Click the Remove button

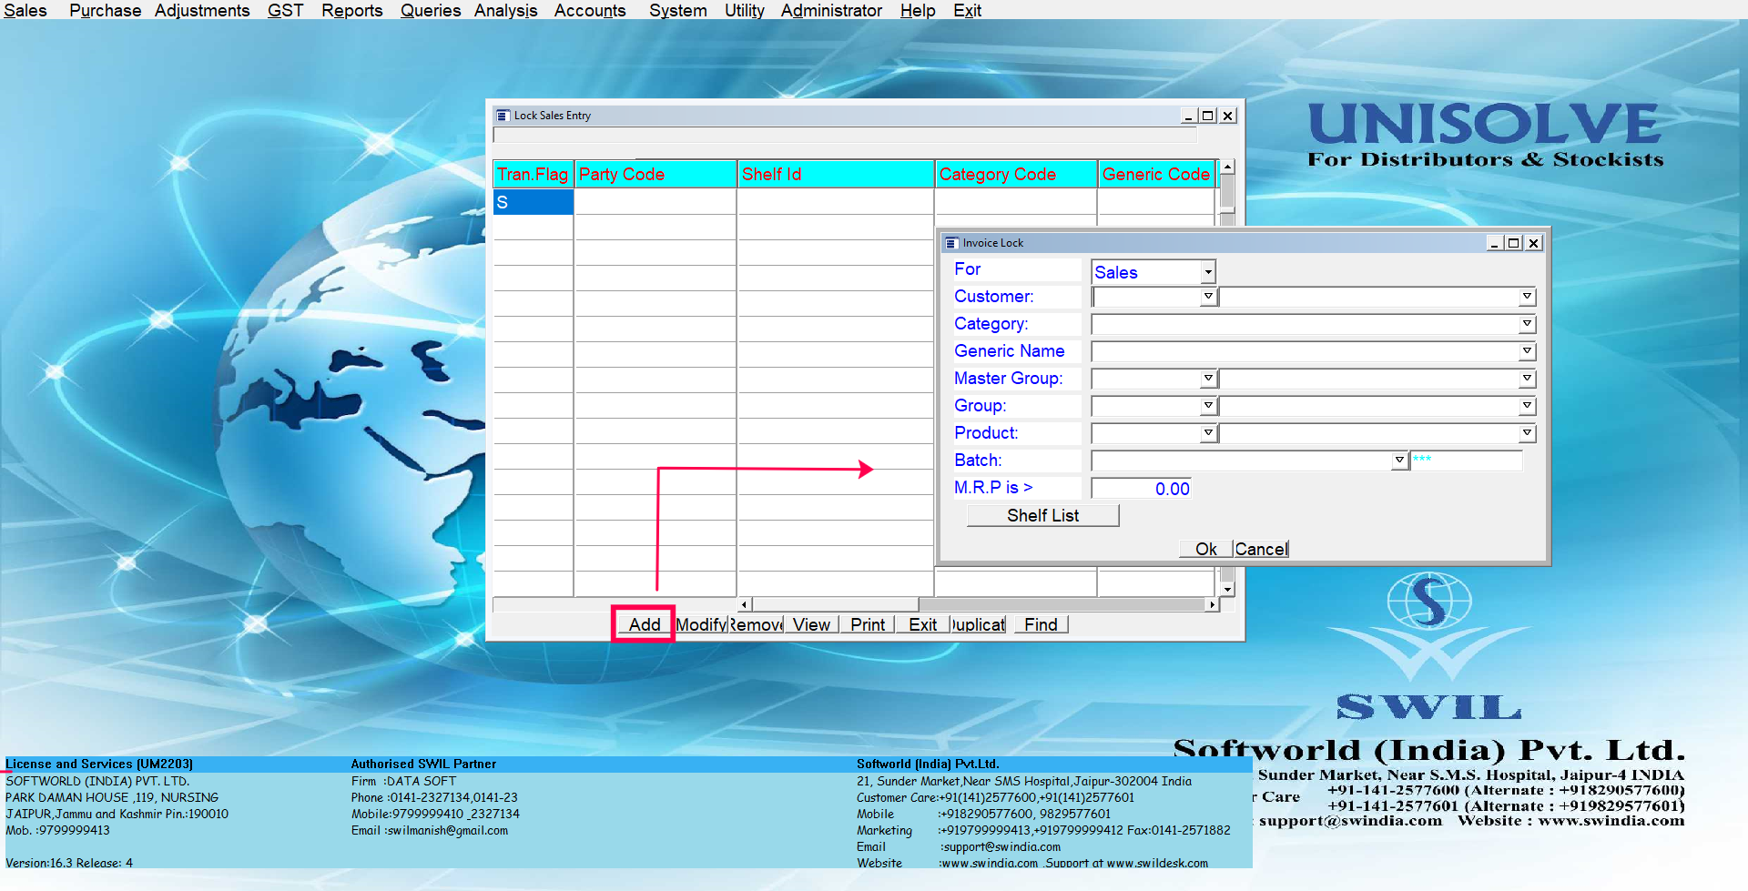click(x=756, y=624)
